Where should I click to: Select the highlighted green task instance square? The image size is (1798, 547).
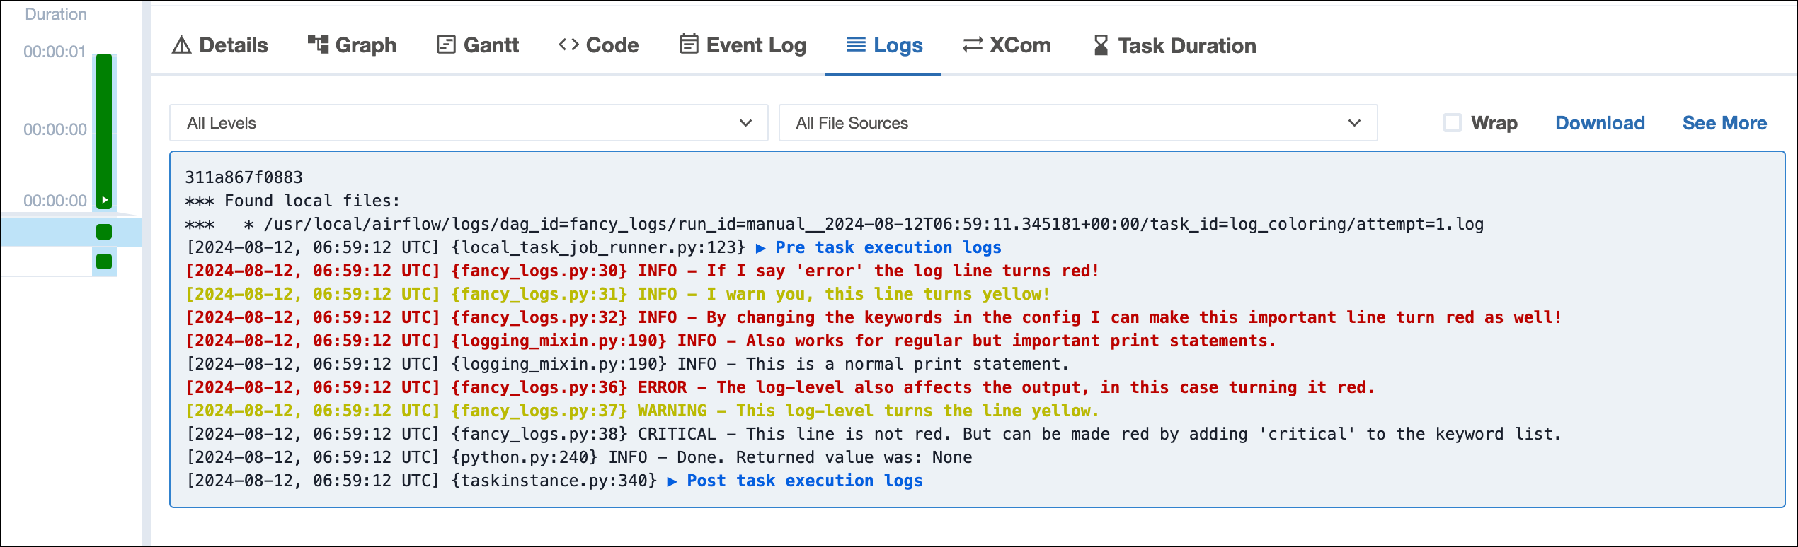click(104, 232)
